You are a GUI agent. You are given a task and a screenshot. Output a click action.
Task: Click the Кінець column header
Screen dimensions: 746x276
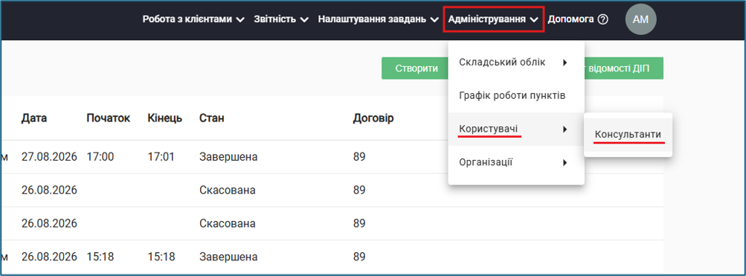pos(165,118)
